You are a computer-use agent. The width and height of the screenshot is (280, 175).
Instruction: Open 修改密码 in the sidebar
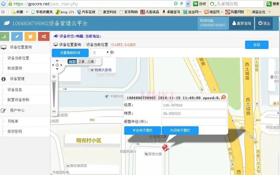point(15,131)
